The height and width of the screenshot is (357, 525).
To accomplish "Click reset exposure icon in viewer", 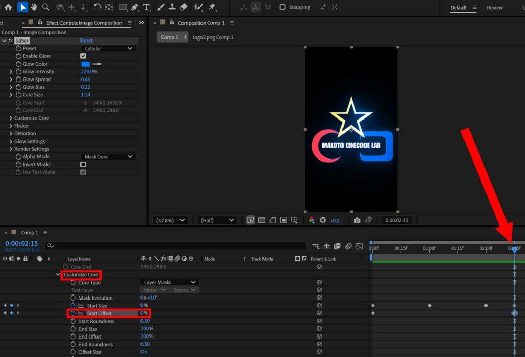I will coord(323,220).
